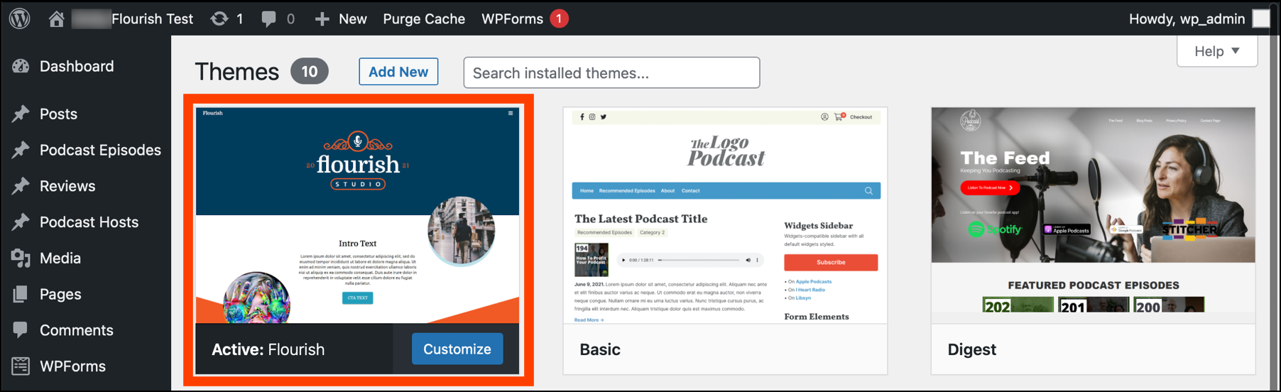
Task: Click Customize on Flourish theme
Action: 457,349
